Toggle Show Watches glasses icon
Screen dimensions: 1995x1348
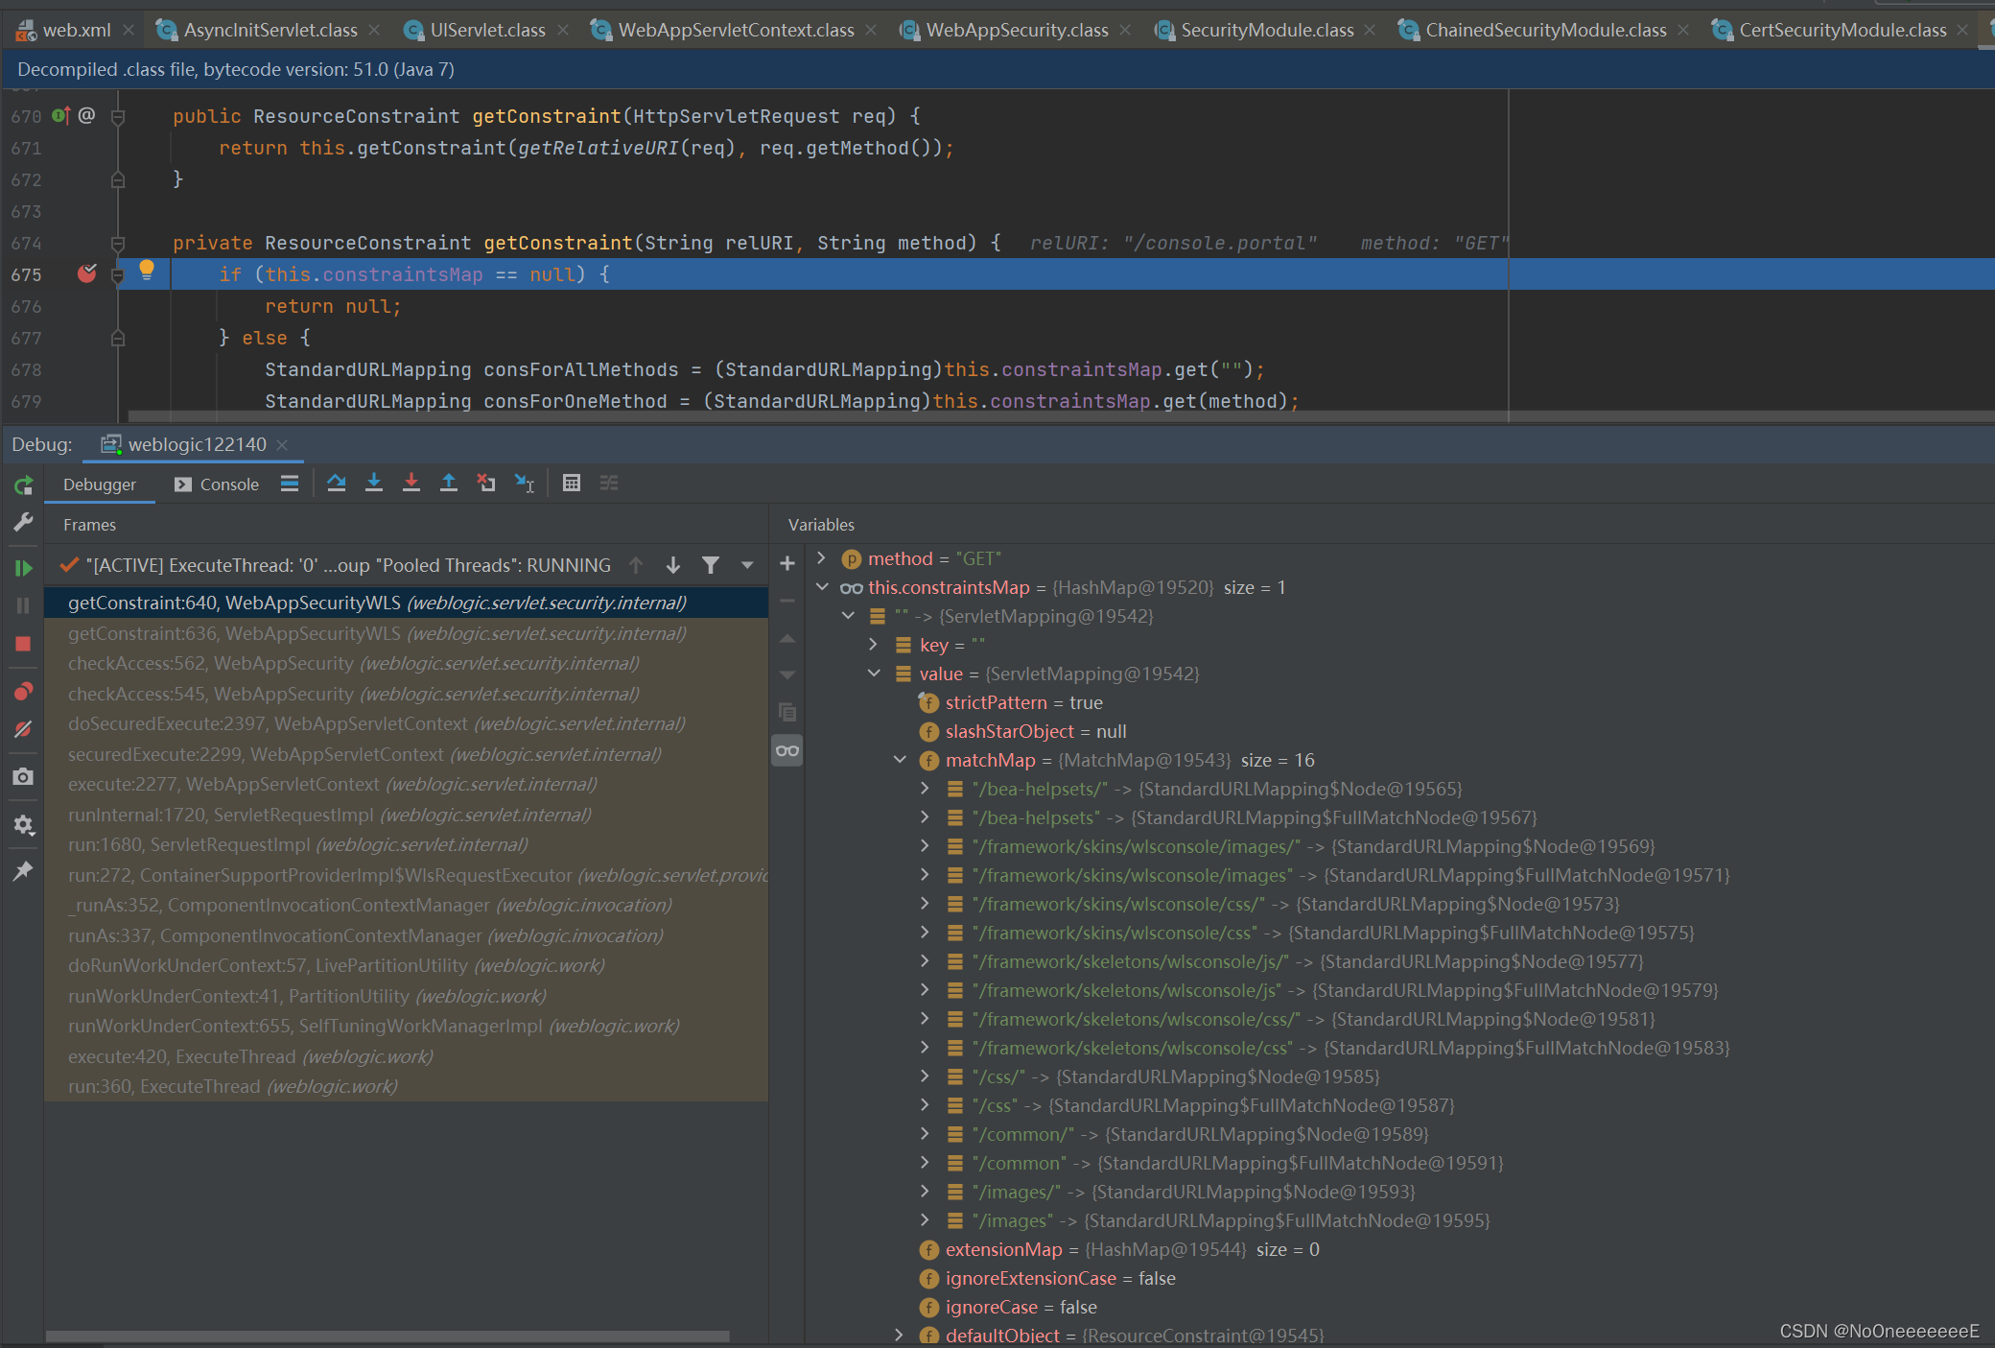coord(787,750)
